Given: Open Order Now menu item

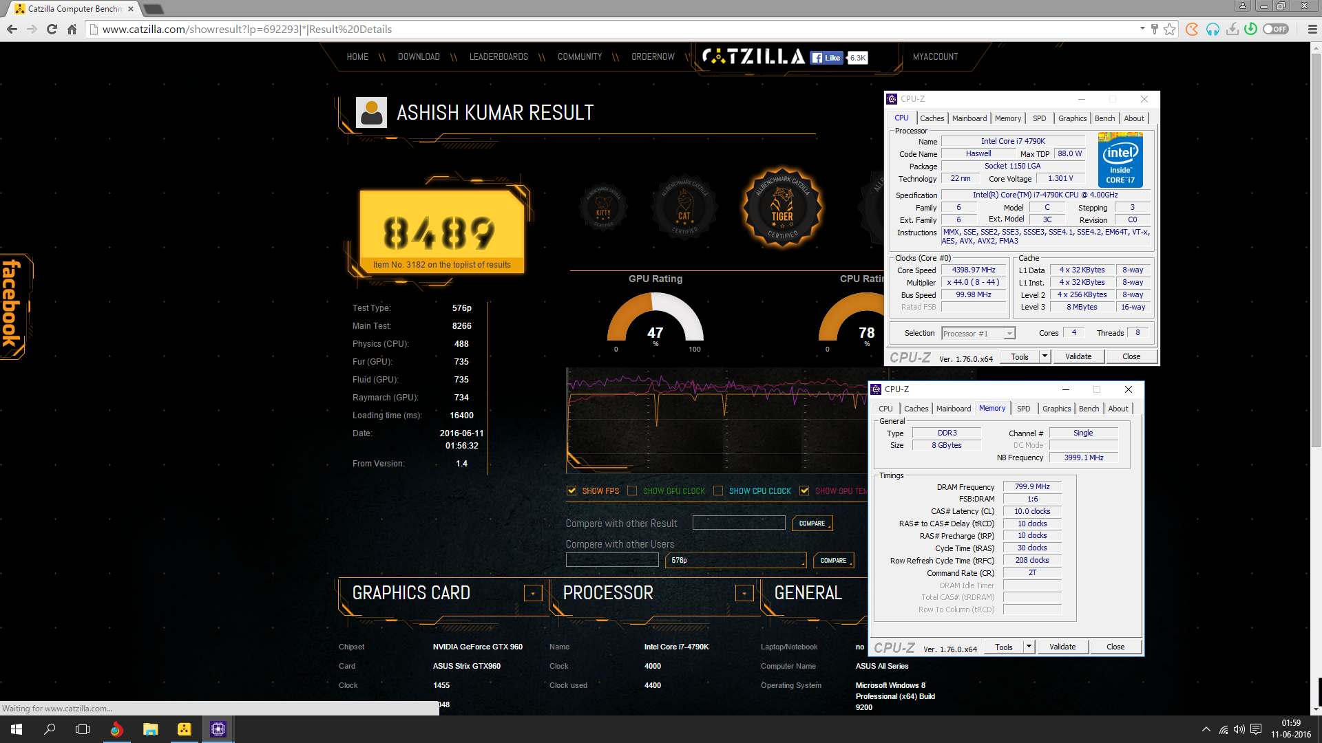Looking at the screenshot, I should [x=653, y=57].
